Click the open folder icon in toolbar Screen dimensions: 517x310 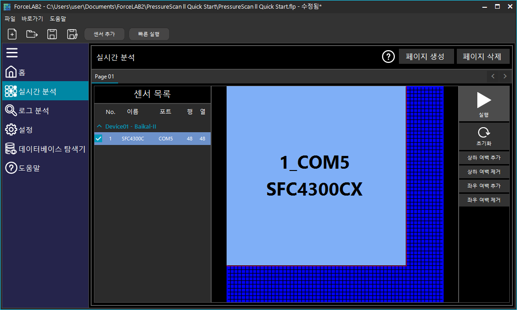(32, 34)
